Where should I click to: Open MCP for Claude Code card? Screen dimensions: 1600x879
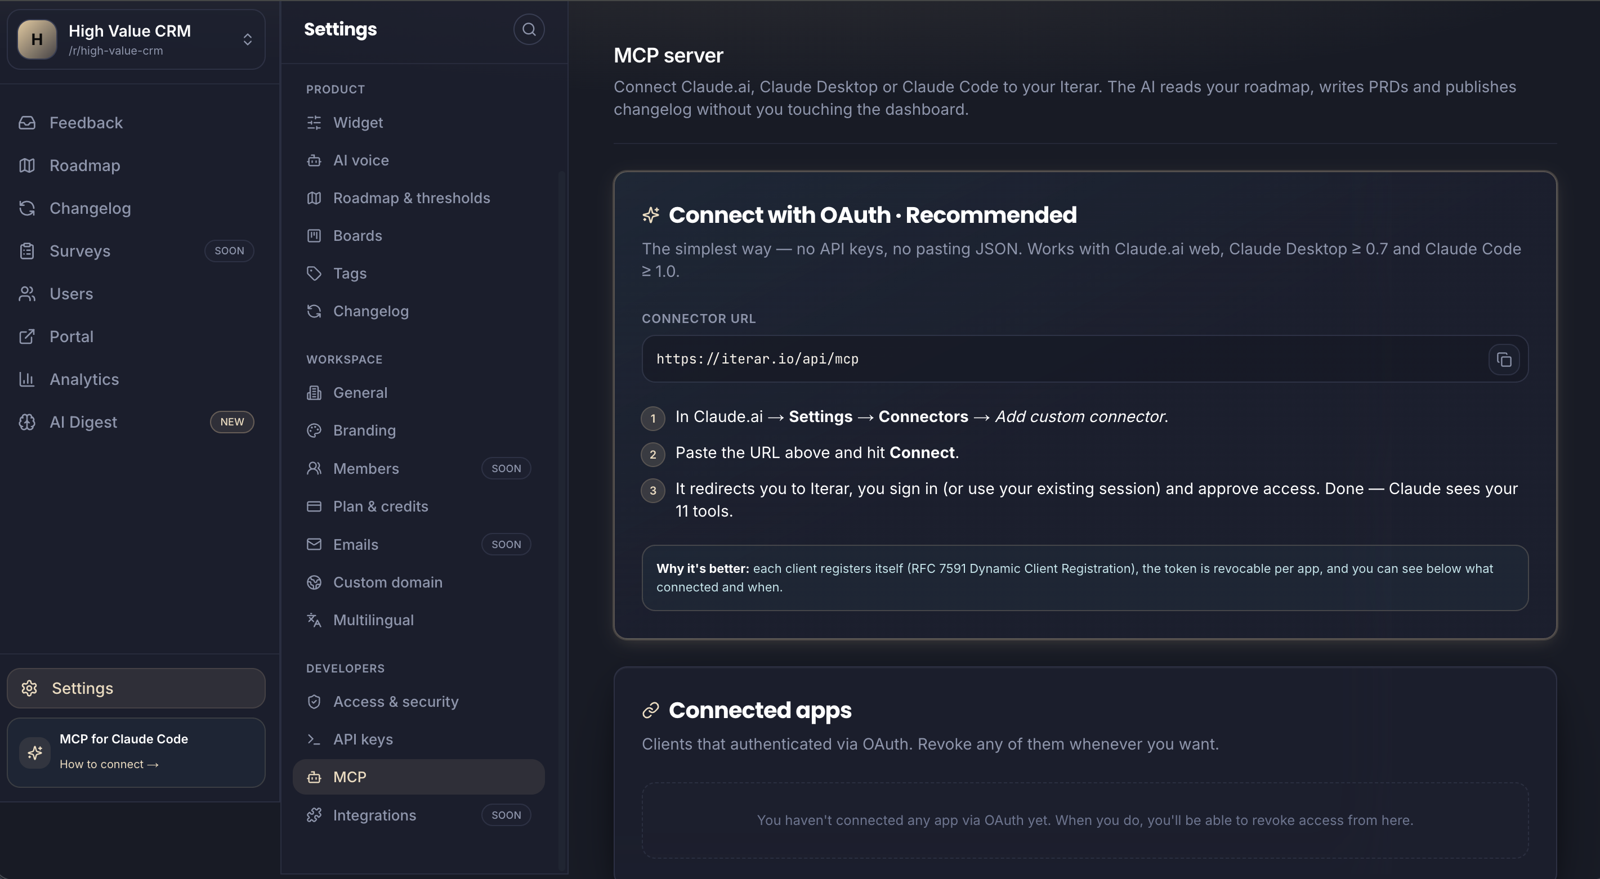click(x=136, y=752)
